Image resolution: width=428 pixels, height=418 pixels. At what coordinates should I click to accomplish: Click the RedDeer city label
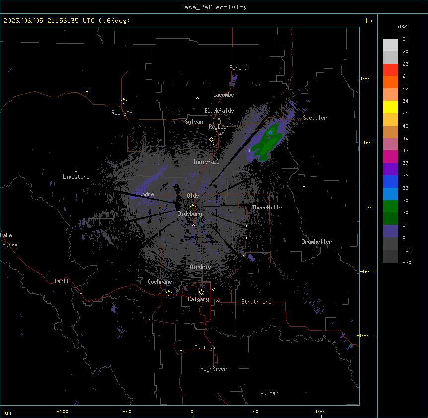[218, 127]
